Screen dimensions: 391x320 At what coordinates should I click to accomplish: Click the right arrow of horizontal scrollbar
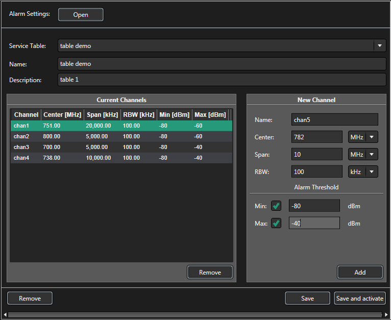point(386,314)
